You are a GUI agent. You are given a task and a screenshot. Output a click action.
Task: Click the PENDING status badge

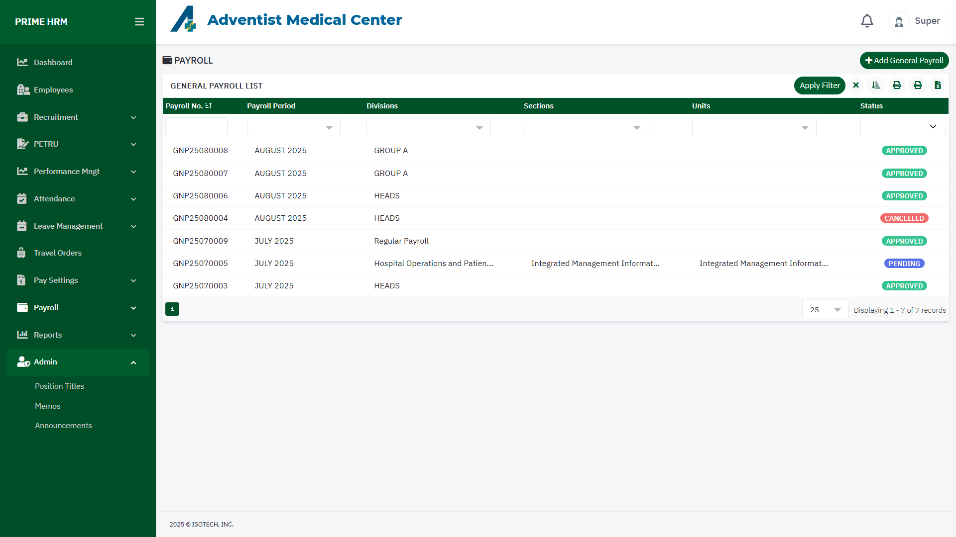[x=904, y=264]
